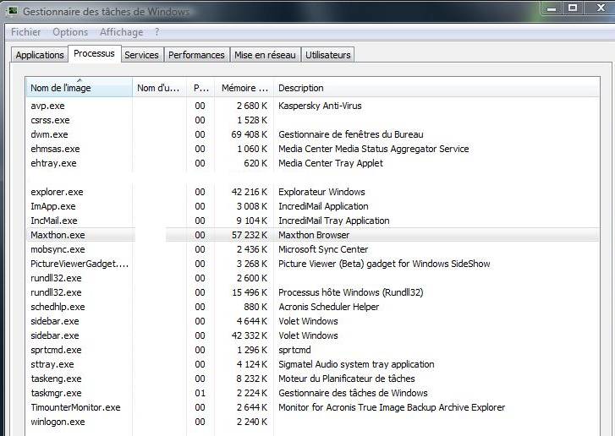Close the Gestionnaire des tâches window

[599, 8]
